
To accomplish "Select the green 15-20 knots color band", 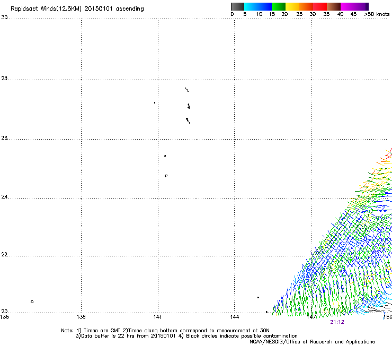I will click(279, 6).
